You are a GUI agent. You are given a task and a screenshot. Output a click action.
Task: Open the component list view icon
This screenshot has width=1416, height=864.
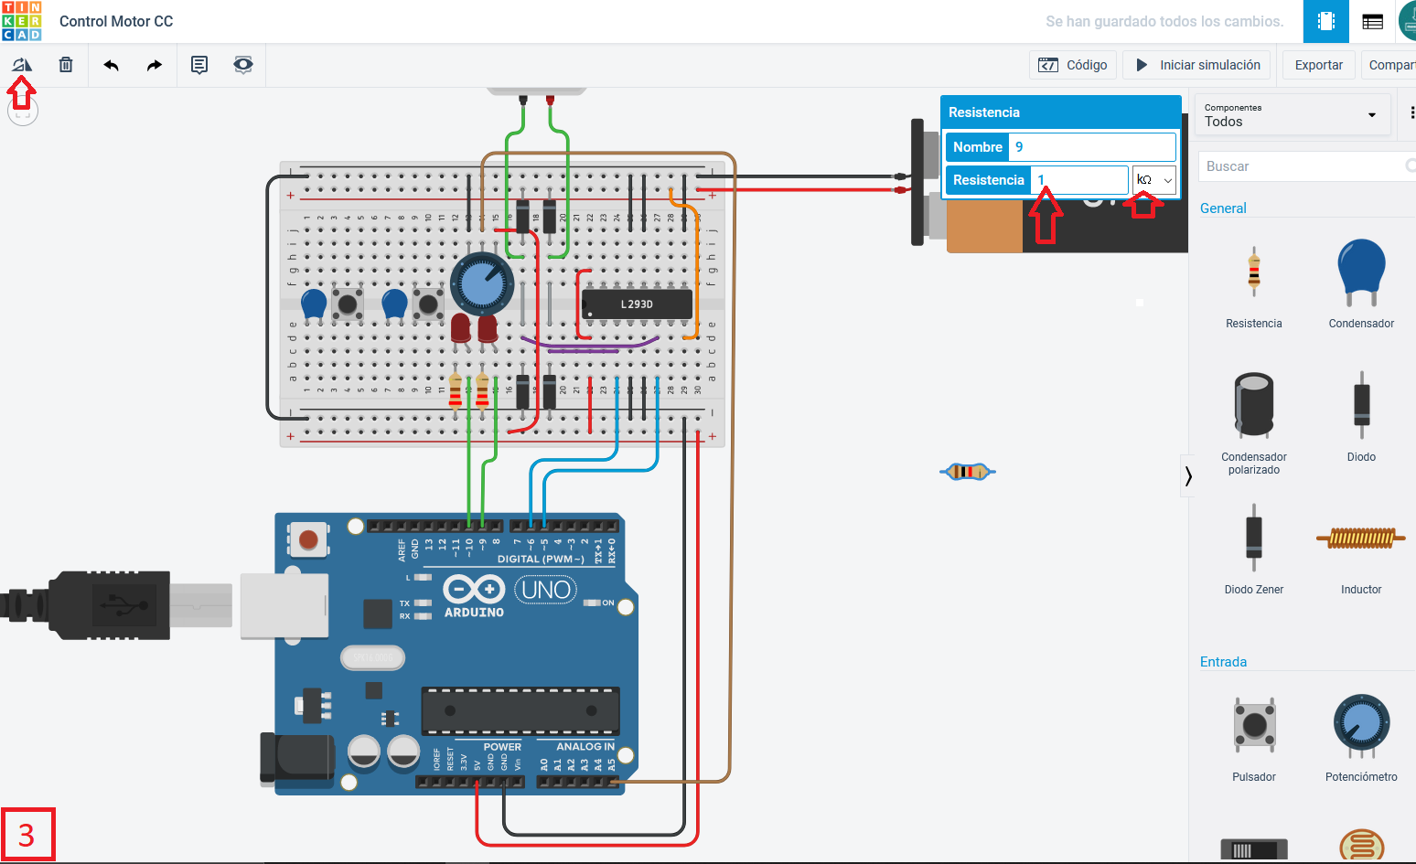pyautogui.click(x=1372, y=21)
